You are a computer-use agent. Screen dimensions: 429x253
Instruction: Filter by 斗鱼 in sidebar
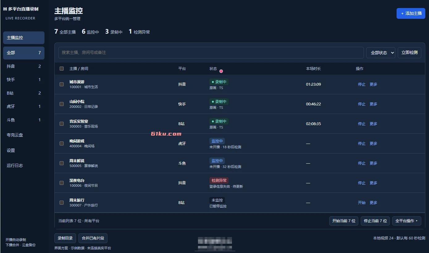(x=24, y=120)
